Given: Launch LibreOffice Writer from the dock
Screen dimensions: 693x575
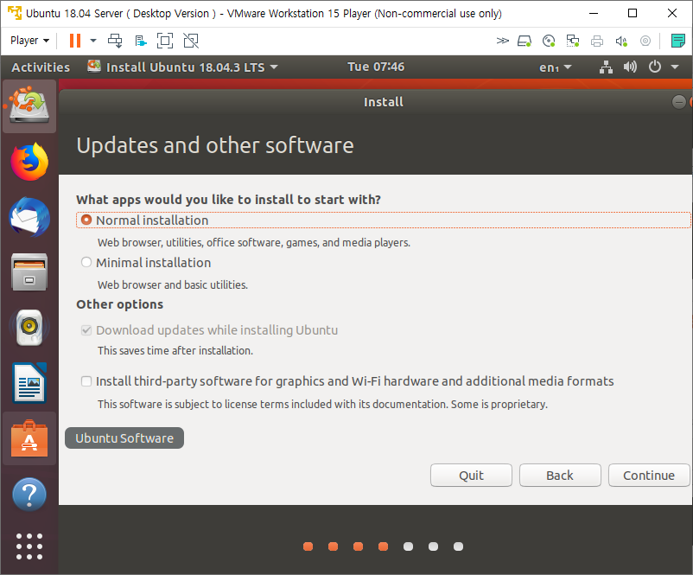Looking at the screenshot, I should click(x=29, y=383).
